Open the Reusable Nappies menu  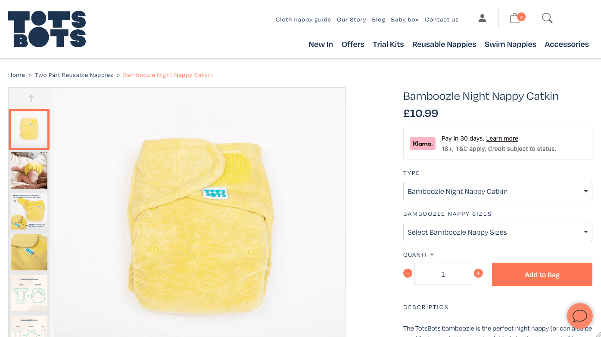444,44
